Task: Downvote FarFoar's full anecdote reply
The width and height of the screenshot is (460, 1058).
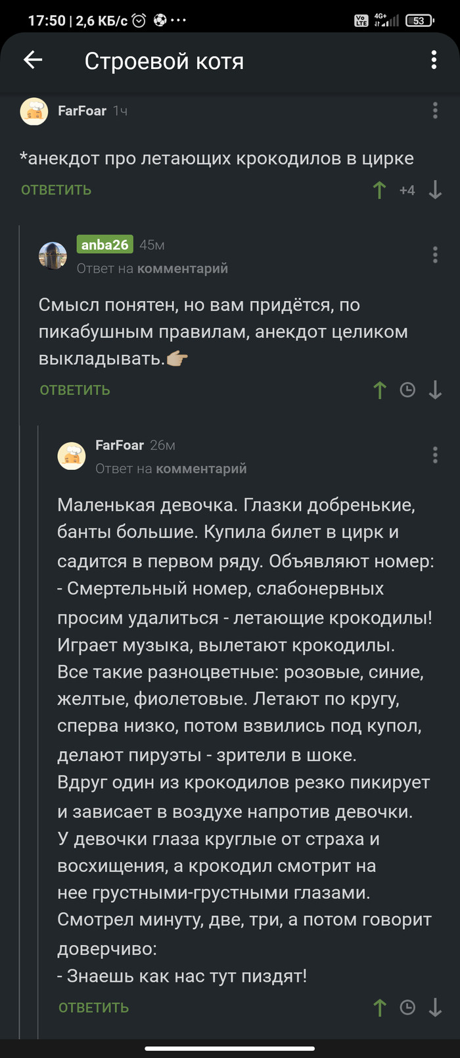Action: click(435, 1008)
